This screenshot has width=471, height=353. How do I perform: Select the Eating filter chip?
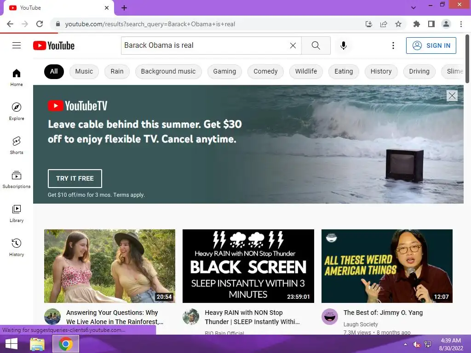point(344,71)
